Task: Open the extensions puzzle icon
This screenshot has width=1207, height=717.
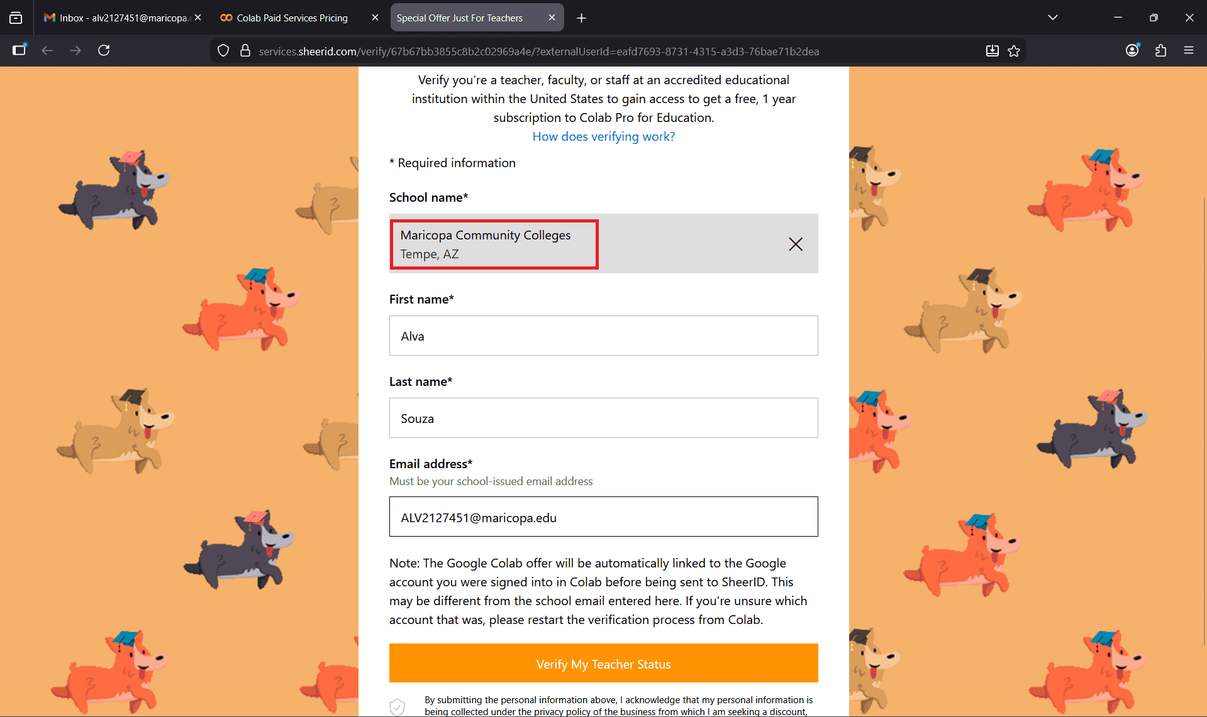Action: [1160, 50]
